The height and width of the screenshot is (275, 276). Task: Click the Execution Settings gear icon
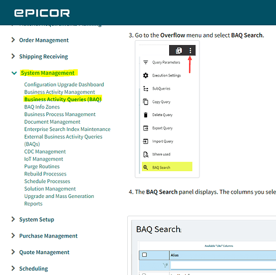pyautogui.click(x=145, y=75)
